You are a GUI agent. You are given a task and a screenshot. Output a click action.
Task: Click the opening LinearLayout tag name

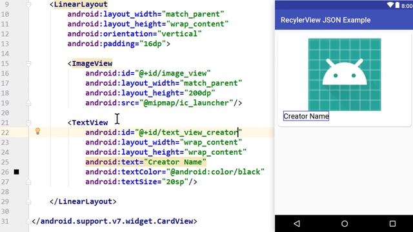pyautogui.click(x=81, y=5)
